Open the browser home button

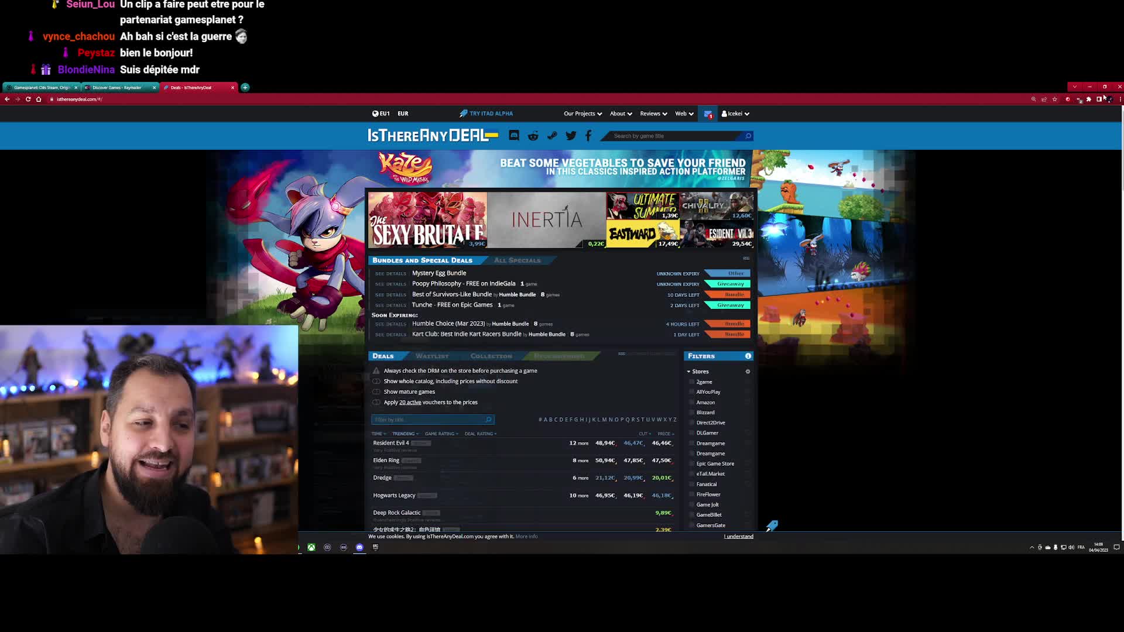tap(39, 99)
